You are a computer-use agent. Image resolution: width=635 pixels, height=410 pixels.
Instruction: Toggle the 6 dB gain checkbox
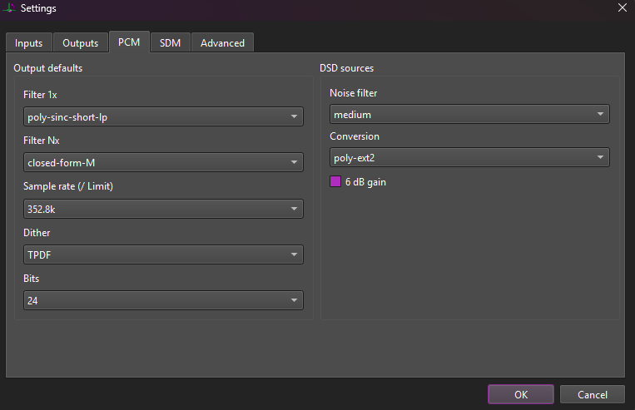click(335, 182)
